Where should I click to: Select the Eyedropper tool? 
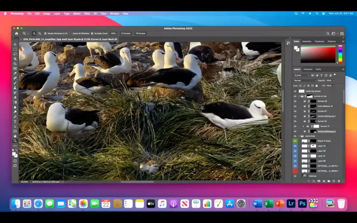[x=15, y=73]
